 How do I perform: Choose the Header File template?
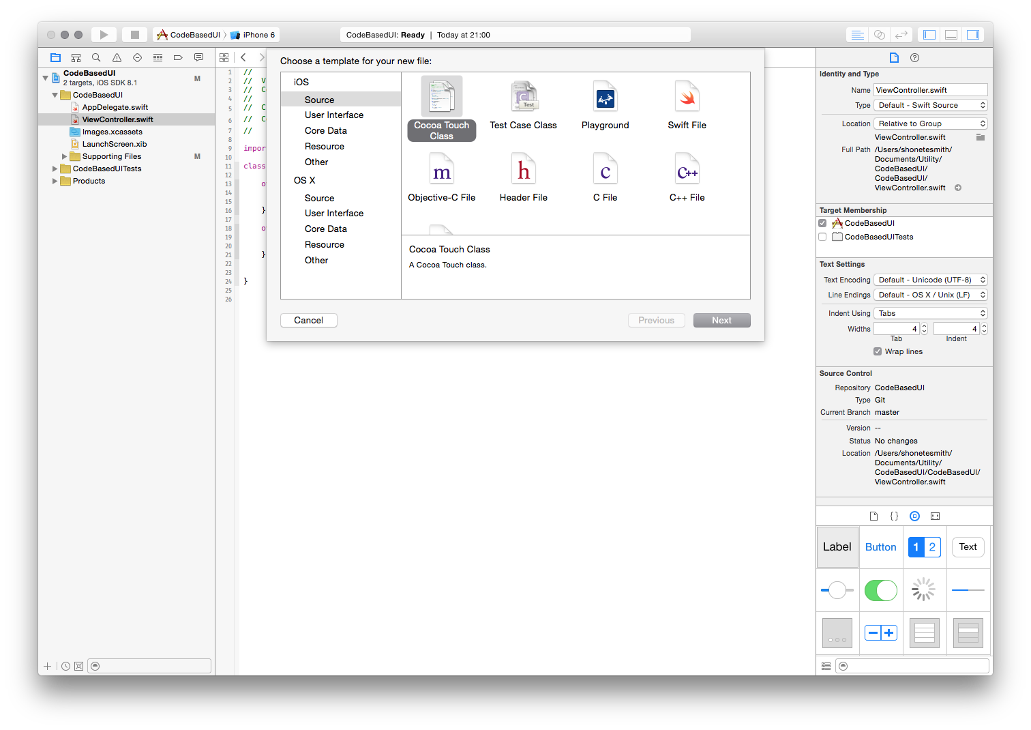[x=524, y=177]
